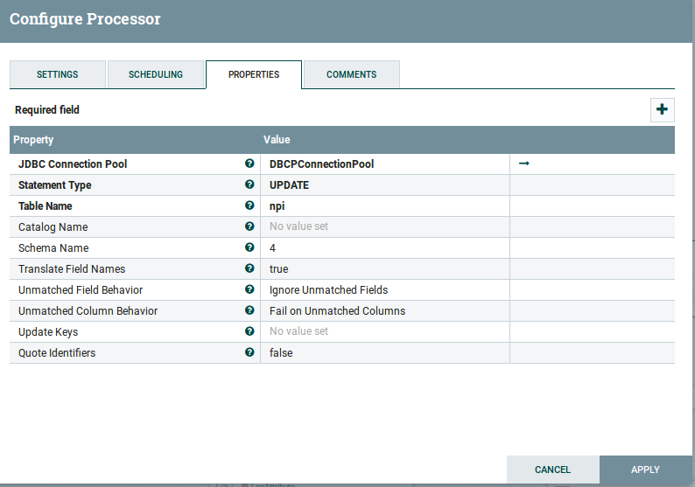The height and width of the screenshot is (487, 695).
Task: Click help icon for Quote Identifiers
Action: point(249,352)
